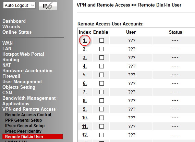Image resolution: width=195 pixels, height=142 pixels.
Task: Open Hotspot Web Portal menu
Action: pyautogui.click(x=23, y=54)
